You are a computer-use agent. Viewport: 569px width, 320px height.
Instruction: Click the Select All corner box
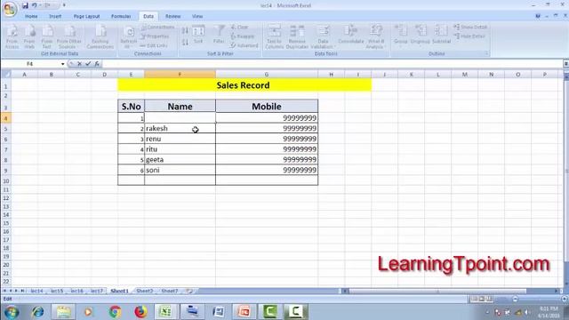[x=6, y=75]
